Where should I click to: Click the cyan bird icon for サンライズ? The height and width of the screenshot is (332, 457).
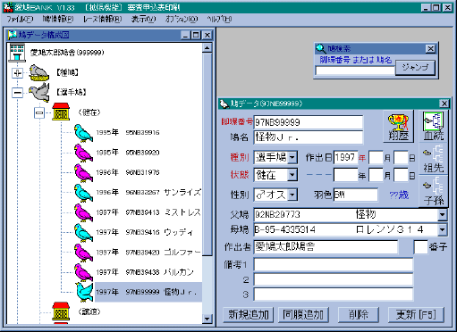pyautogui.click(x=83, y=193)
